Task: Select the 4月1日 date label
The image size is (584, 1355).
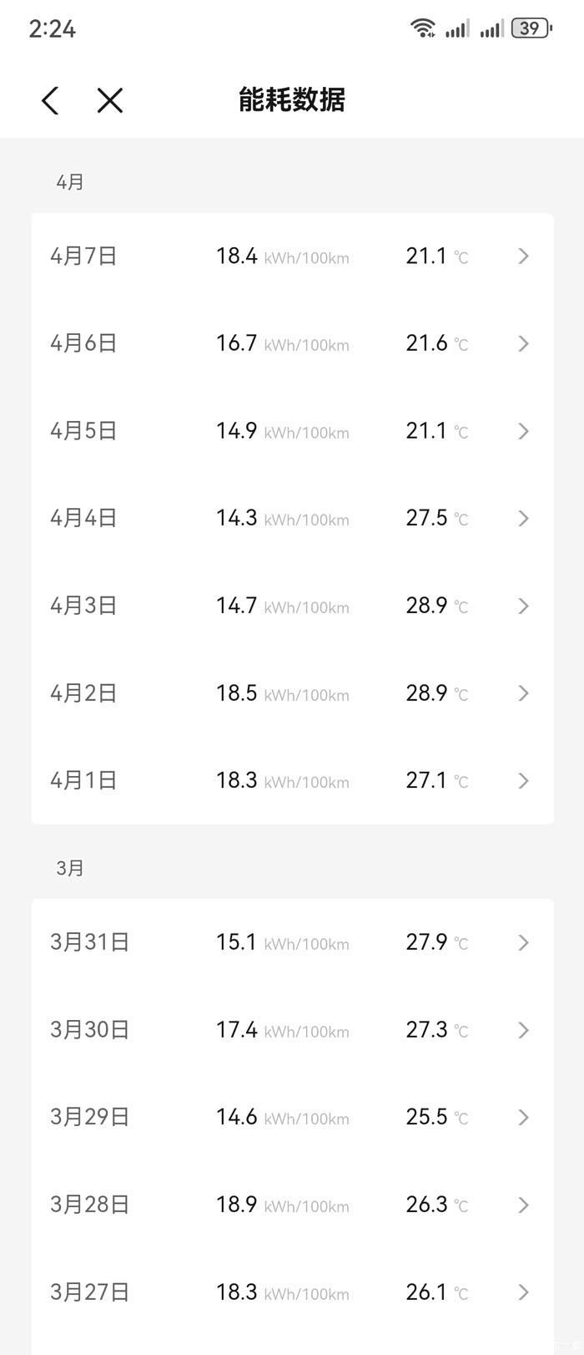Action: pos(83,780)
